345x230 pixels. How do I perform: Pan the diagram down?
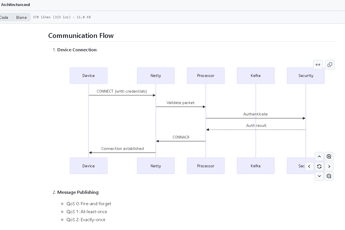(x=319, y=176)
